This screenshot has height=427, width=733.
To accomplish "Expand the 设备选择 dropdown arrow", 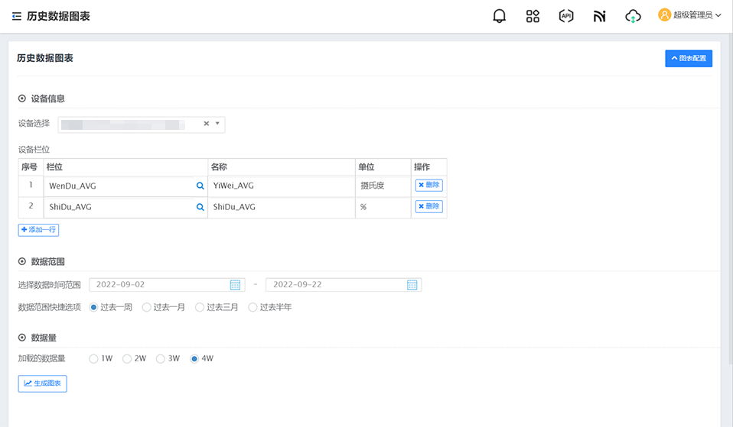I will pos(217,124).
